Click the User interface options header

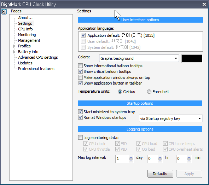pos(140,20)
